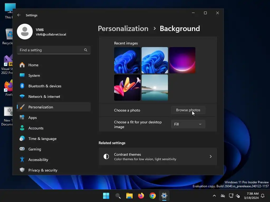This screenshot has width=270, height=202.
Task: Open Privacy & security settings
Action: pyautogui.click(x=54, y=170)
